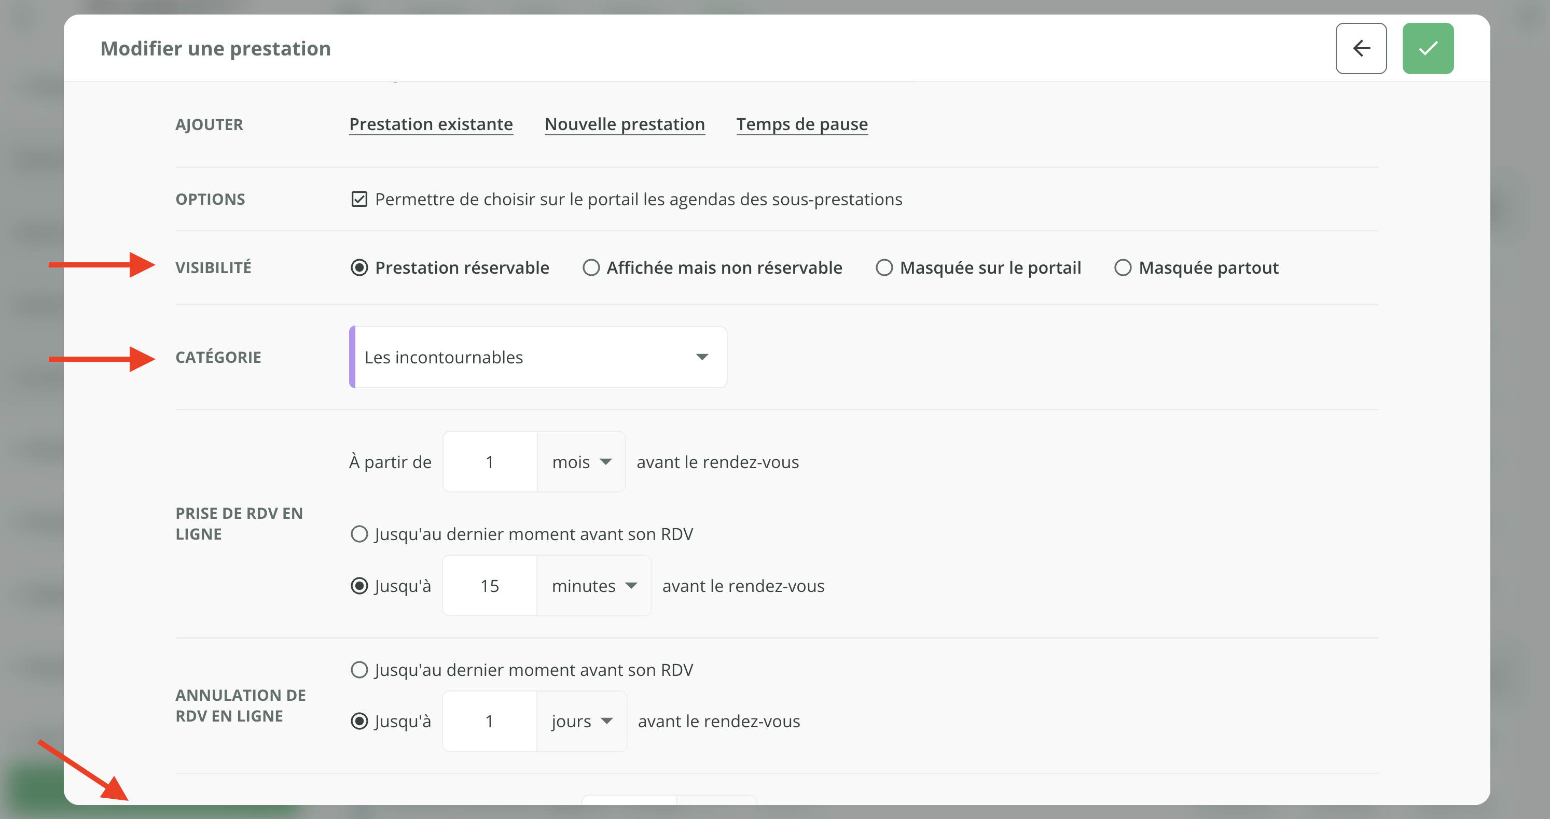
Task: Toggle the sous-prestations agenda choice checkbox
Action: (359, 199)
